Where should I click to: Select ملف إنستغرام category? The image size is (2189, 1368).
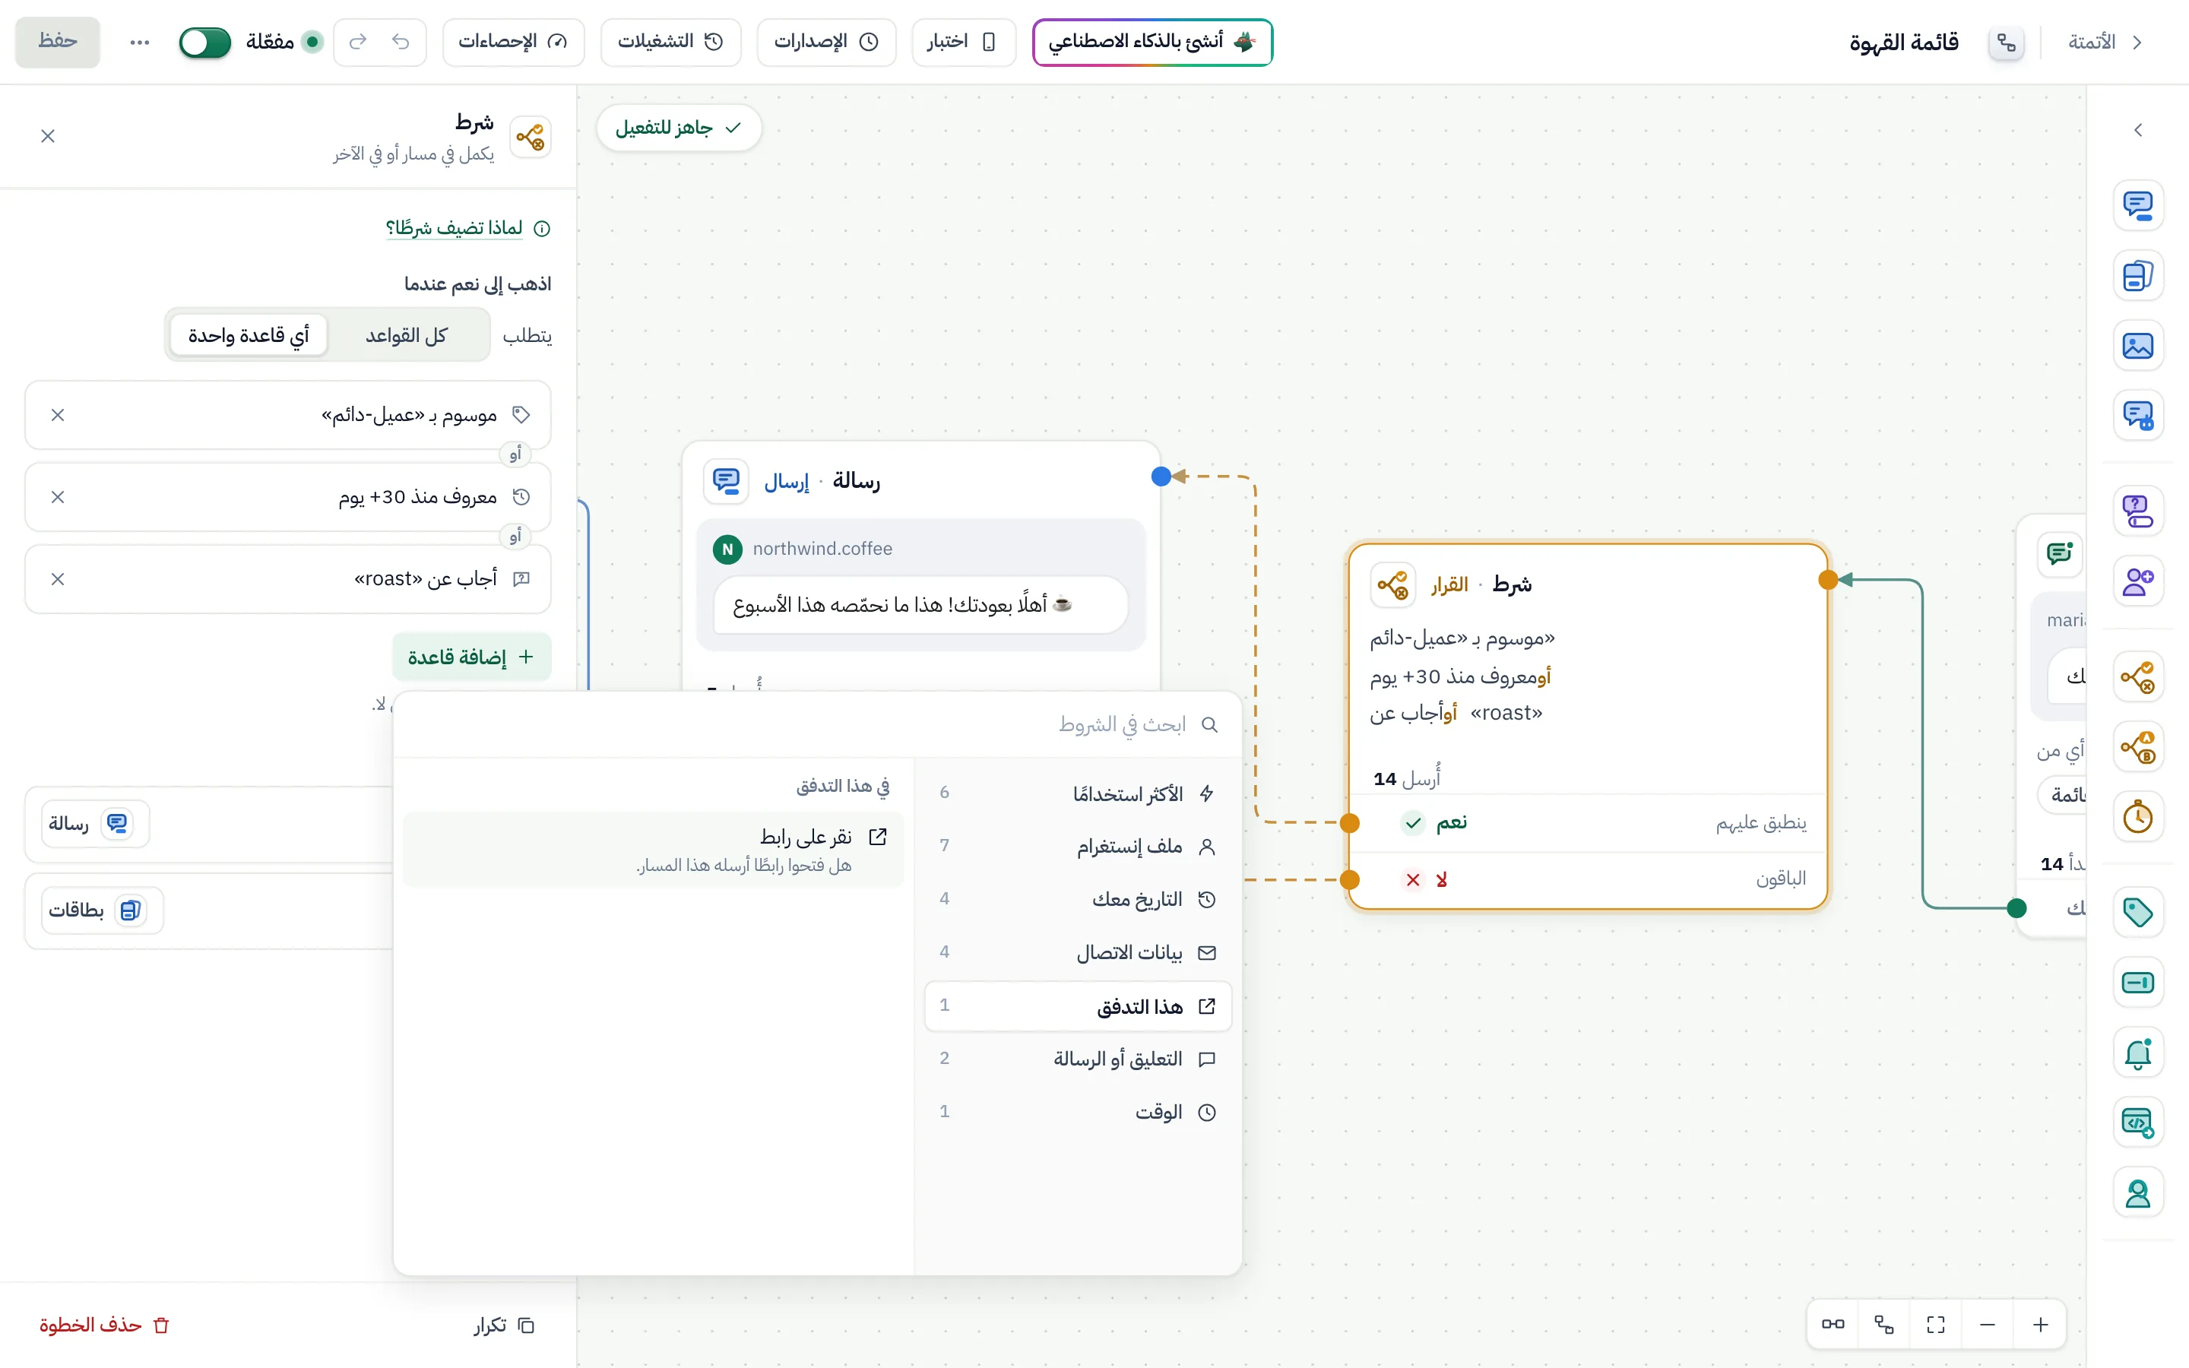[x=1077, y=846]
